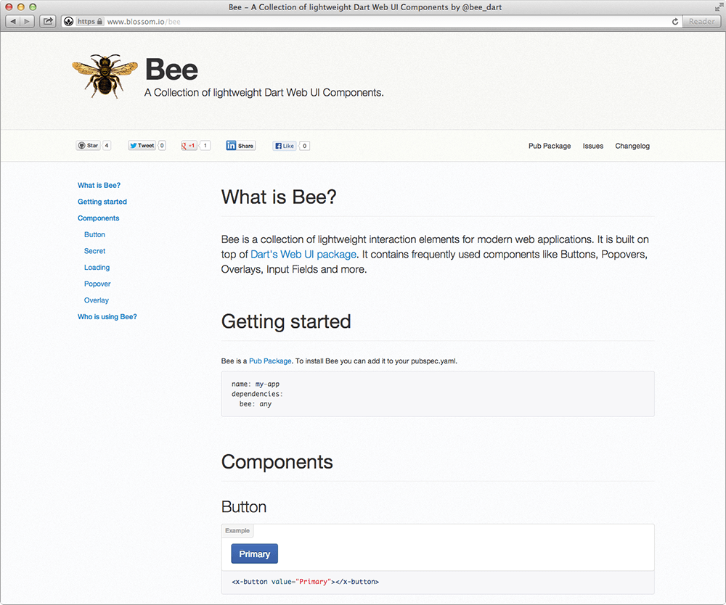
Task: Select Popover in the sidebar components list
Action: pos(97,284)
